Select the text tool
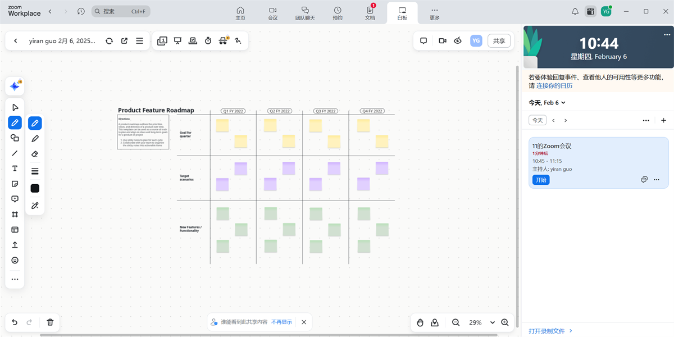Screen dimensions: 674x337 (x=15, y=168)
